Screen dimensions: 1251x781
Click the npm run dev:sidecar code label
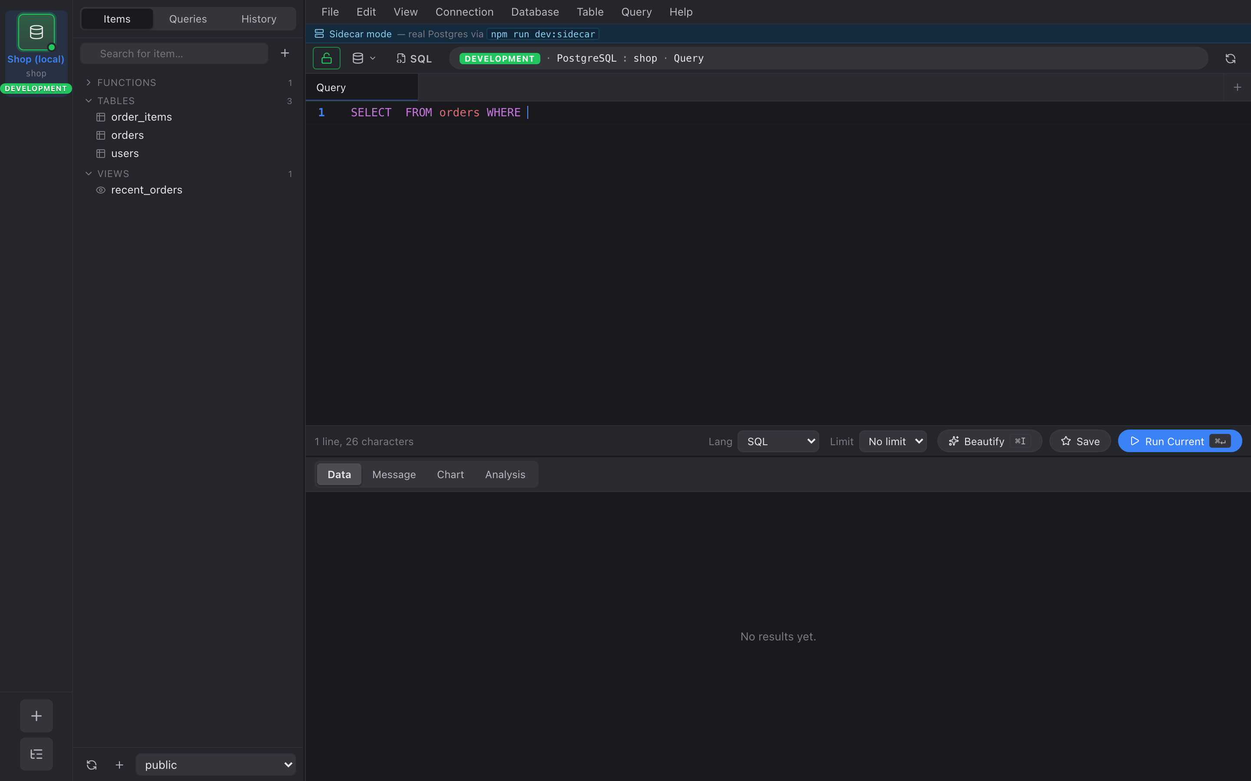click(543, 34)
